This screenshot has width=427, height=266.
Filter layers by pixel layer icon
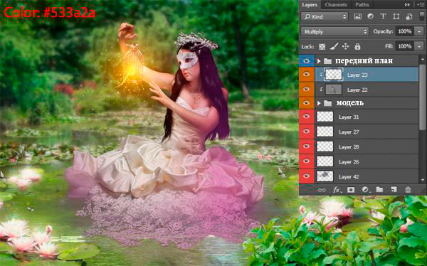pyautogui.click(x=357, y=16)
